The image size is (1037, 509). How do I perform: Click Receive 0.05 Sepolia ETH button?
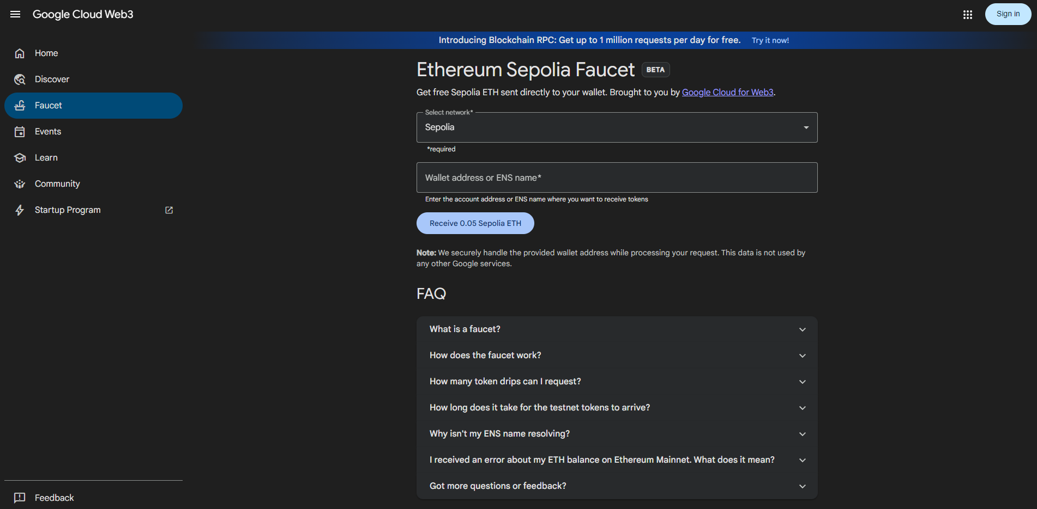coord(475,223)
